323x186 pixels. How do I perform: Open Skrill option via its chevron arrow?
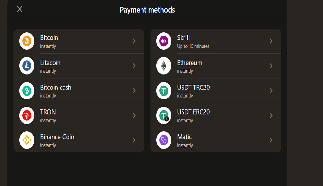coord(271,41)
